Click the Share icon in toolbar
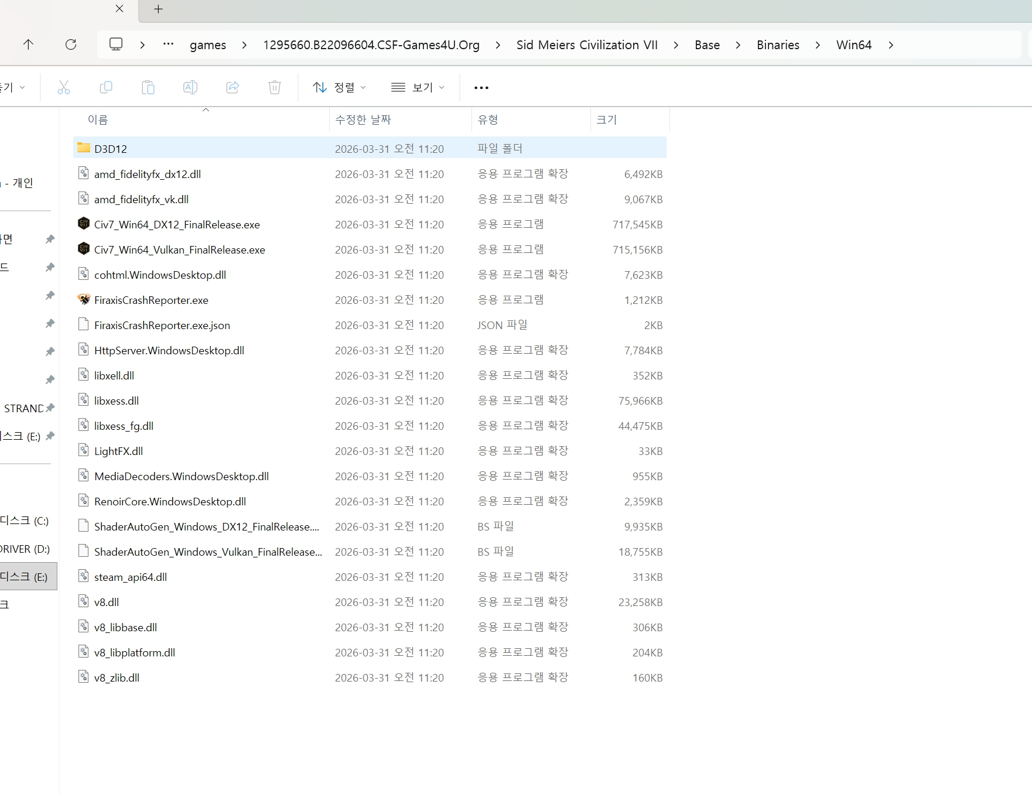This screenshot has height=794, width=1032. (x=233, y=87)
